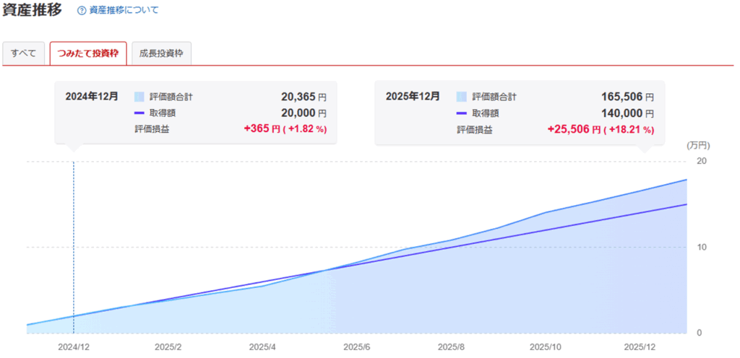Click 評価額合計 light blue swatch in 2024年12月 tooltip

pos(139,97)
